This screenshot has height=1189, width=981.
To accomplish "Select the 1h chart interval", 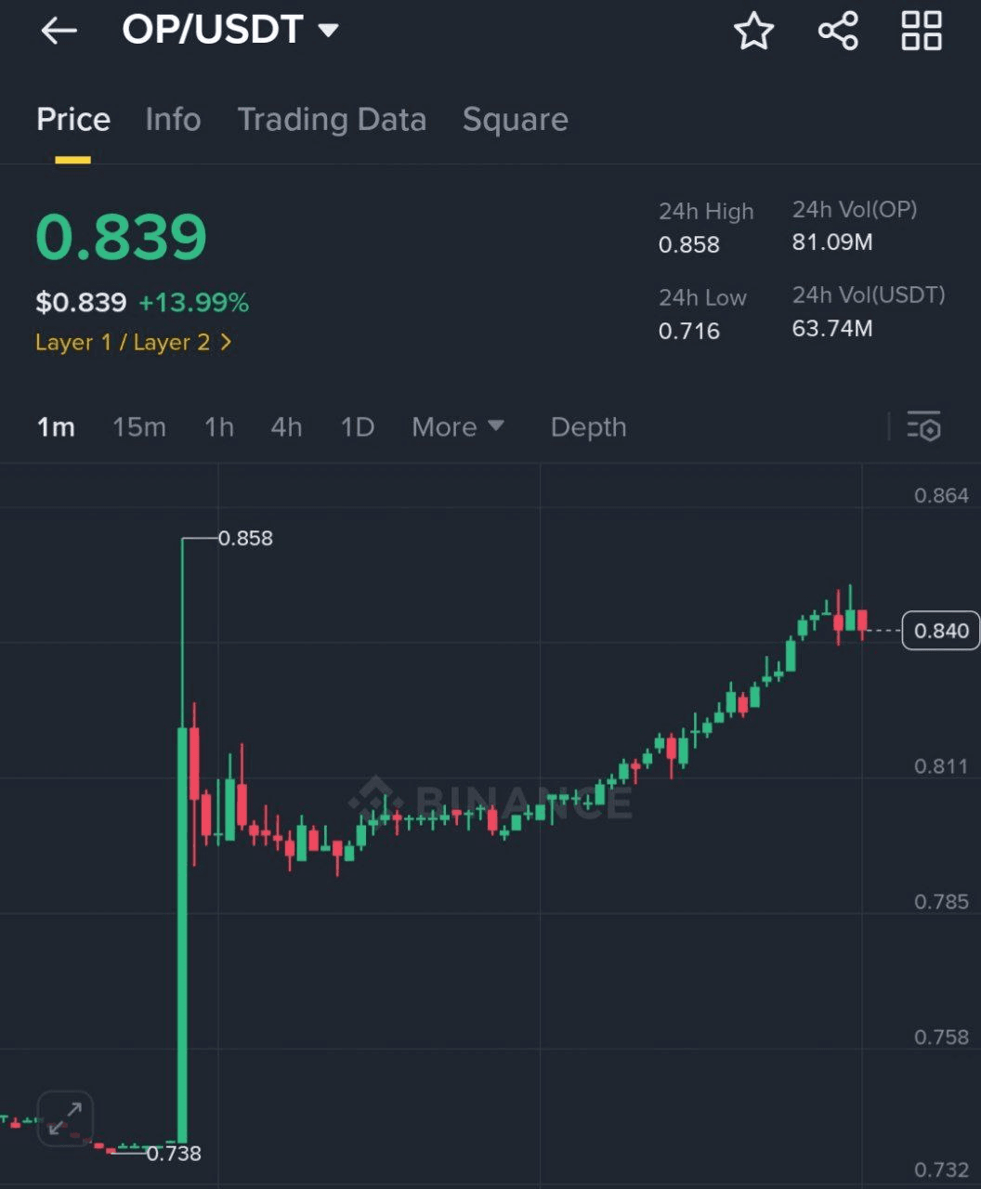I will click(x=219, y=427).
